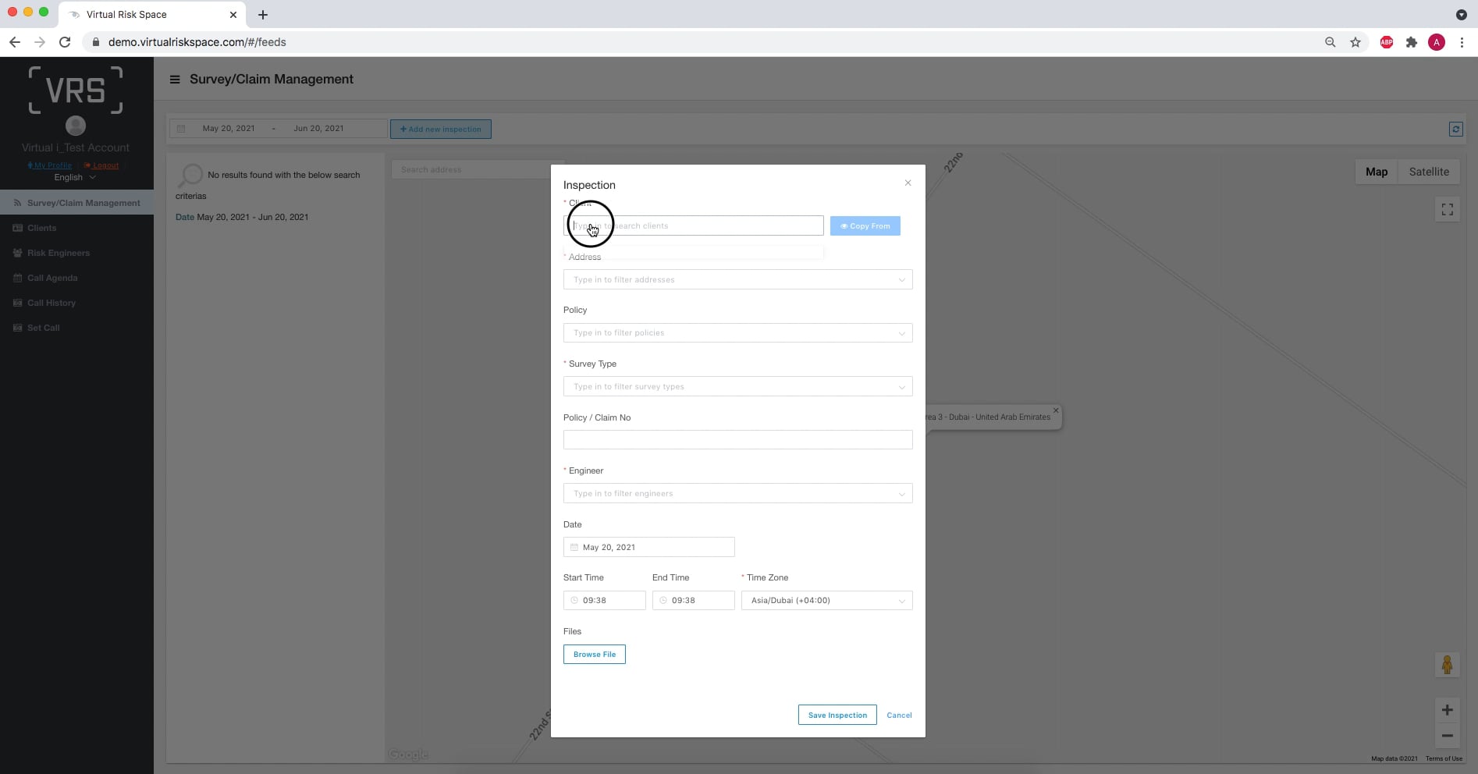Click the Copy From button
The width and height of the screenshot is (1478, 774).
coord(865,226)
